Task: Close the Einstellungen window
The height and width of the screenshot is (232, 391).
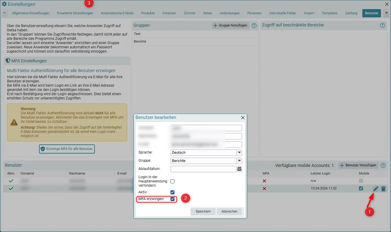Action: [x=387, y=4]
